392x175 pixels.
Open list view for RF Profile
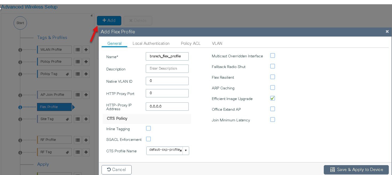(78, 140)
